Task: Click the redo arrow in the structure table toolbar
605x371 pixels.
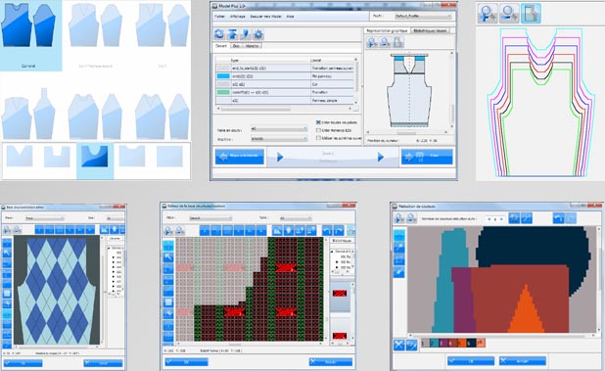Action: tap(339, 231)
